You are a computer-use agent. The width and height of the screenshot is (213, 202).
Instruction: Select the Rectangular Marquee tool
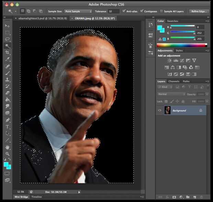[7, 32]
